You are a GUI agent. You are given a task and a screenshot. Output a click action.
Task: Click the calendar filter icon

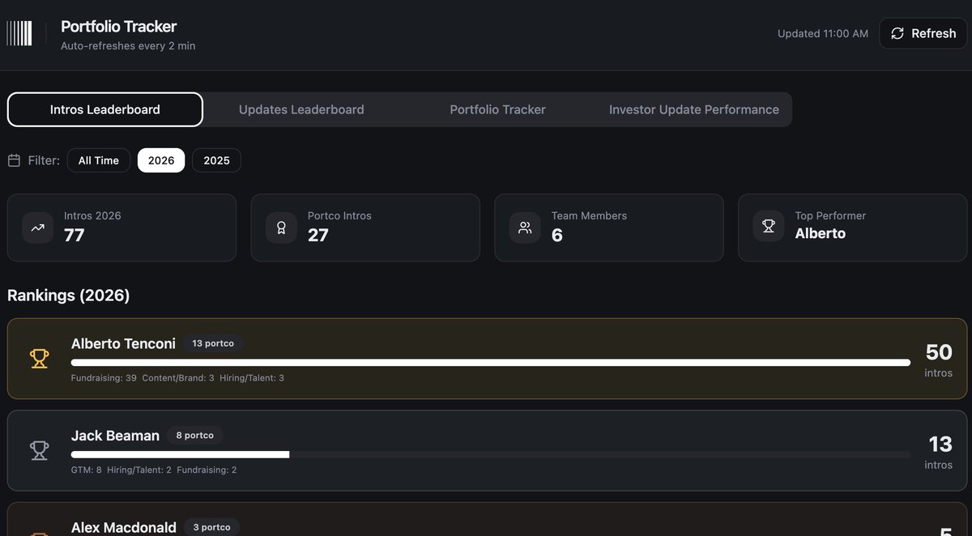tap(14, 160)
